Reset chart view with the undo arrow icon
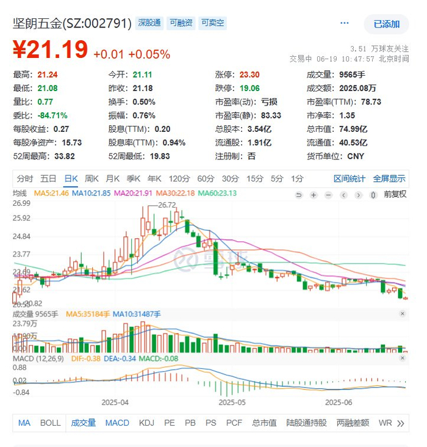Image resolution: width=427 pixels, height=447 pixels. (x=298, y=195)
